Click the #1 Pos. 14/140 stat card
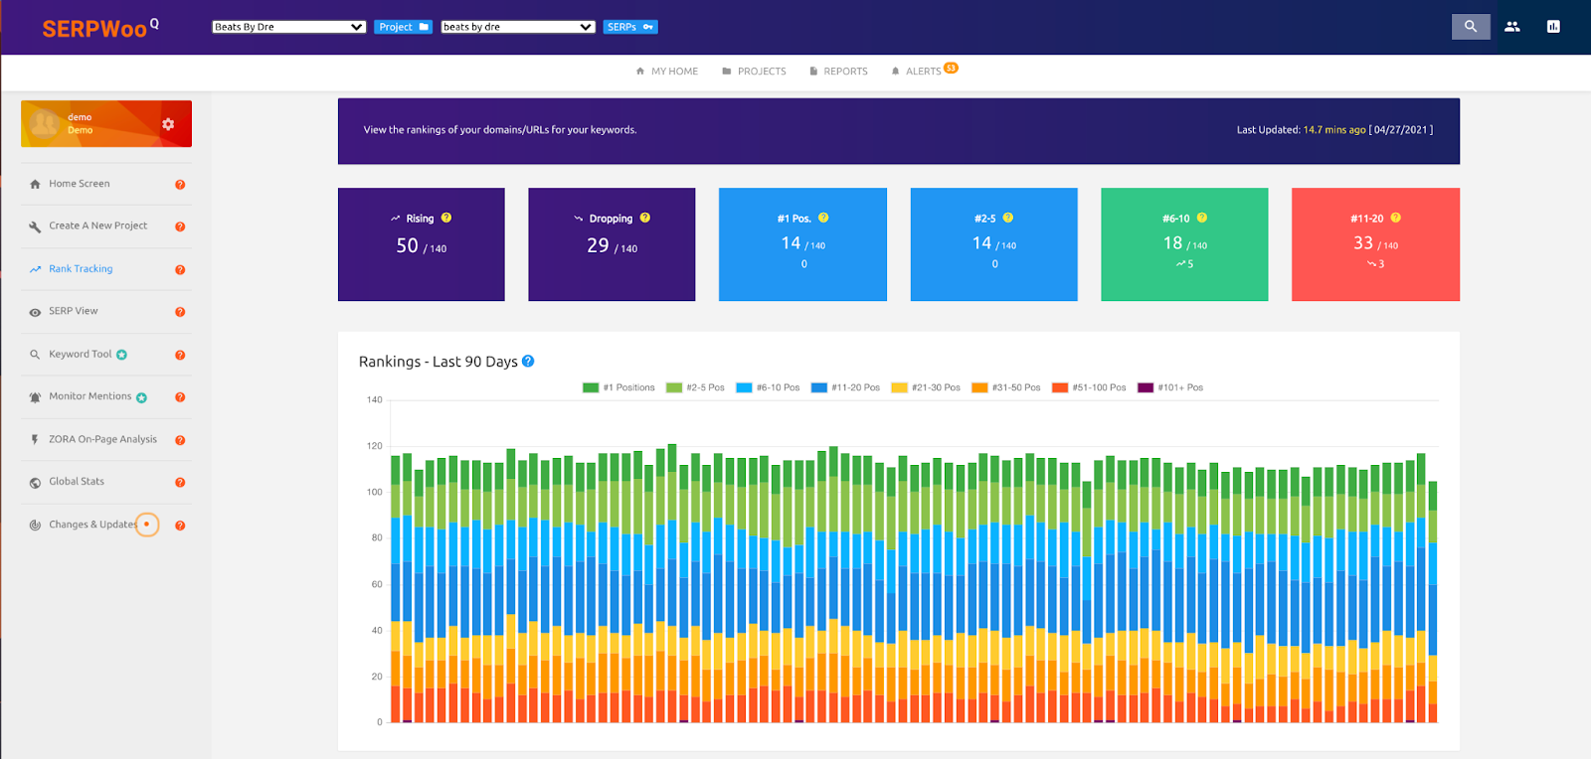Screen dimensions: 1591x759 pos(802,244)
